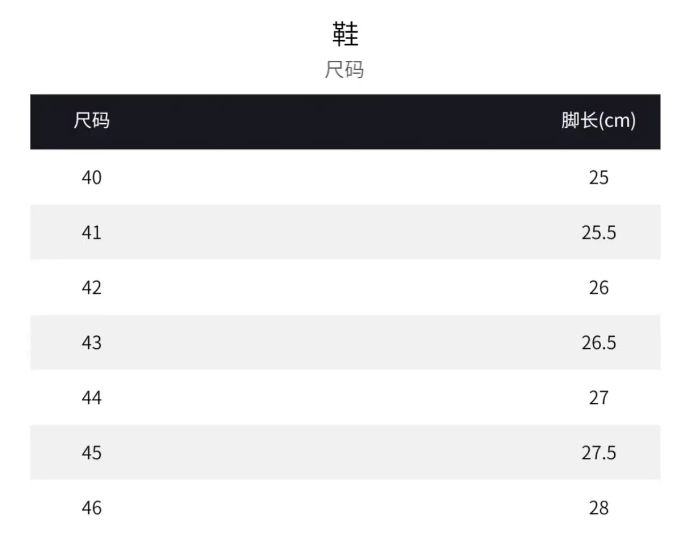Click the 25 foot length value
Image resolution: width=689 pixels, height=557 pixels.
point(599,177)
